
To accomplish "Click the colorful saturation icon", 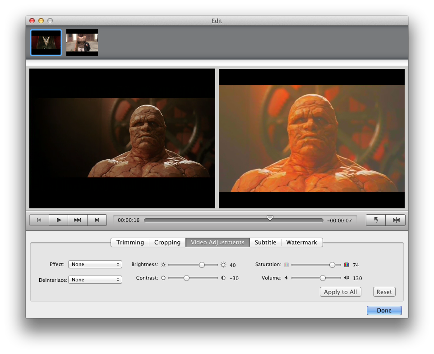I will (346, 265).
